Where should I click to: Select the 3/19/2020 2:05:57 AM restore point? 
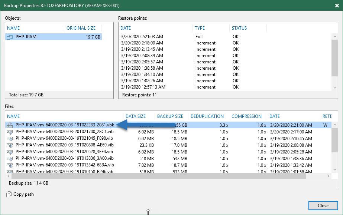click(x=225, y=62)
